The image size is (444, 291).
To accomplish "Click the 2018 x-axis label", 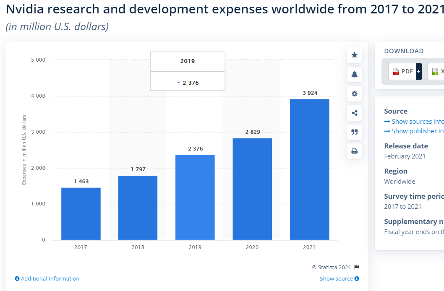I will click(138, 247).
